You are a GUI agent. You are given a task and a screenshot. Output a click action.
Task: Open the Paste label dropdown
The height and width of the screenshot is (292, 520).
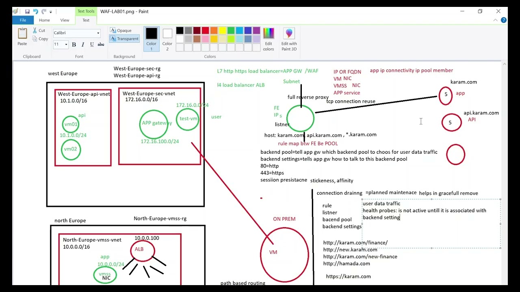22,44
